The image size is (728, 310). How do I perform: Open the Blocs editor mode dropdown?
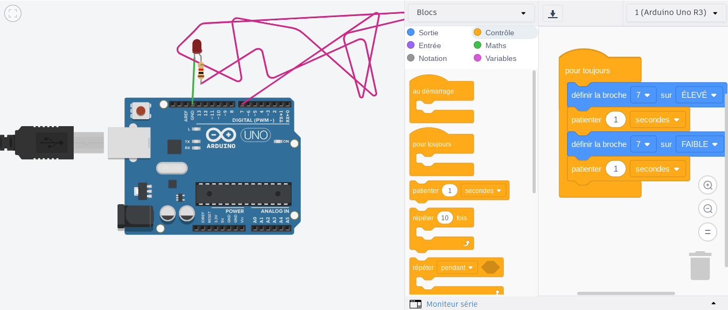pyautogui.click(x=471, y=13)
